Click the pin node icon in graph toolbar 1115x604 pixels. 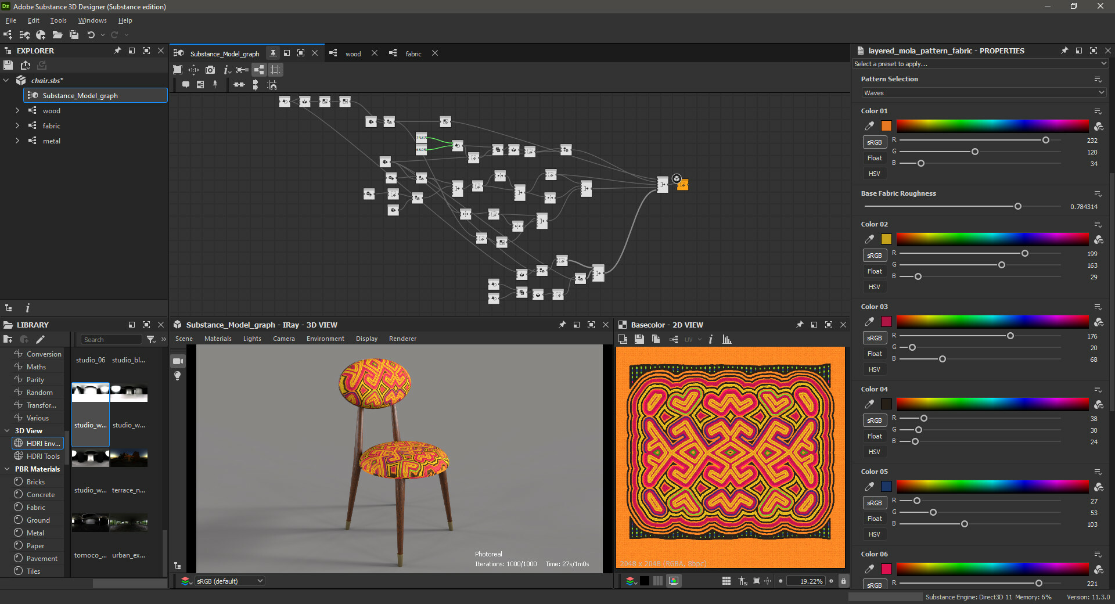[215, 85]
